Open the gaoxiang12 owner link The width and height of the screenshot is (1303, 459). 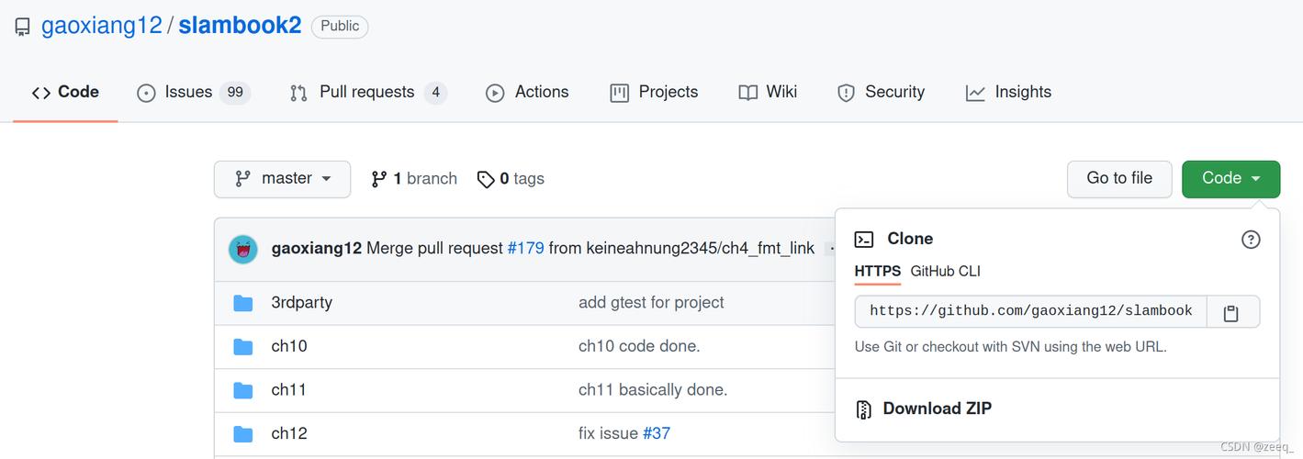click(x=102, y=26)
